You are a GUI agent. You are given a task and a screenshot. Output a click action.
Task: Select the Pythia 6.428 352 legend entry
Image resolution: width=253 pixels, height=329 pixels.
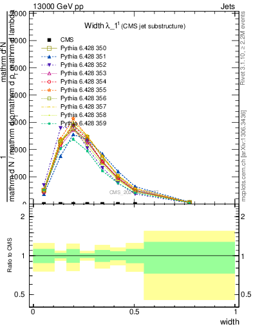(83, 65)
